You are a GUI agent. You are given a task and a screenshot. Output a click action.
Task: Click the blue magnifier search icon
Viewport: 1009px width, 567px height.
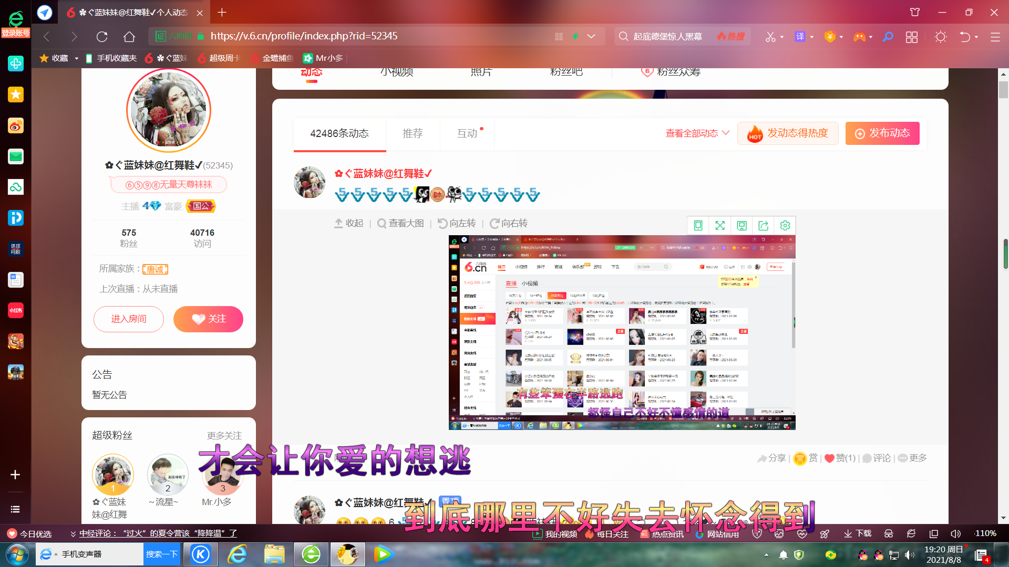pos(888,36)
